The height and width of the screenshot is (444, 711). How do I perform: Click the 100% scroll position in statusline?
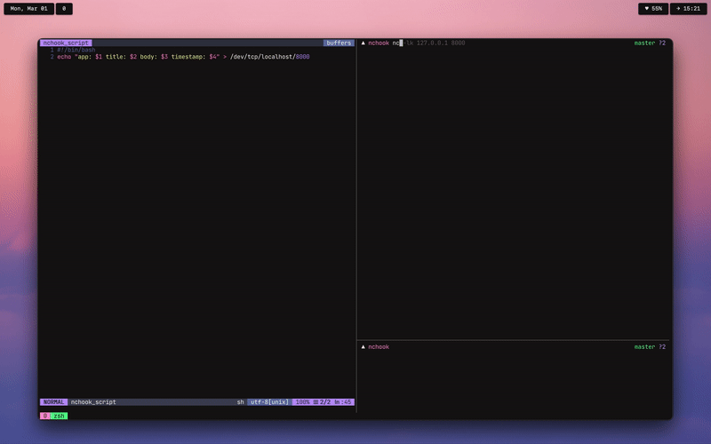point(302,402)
